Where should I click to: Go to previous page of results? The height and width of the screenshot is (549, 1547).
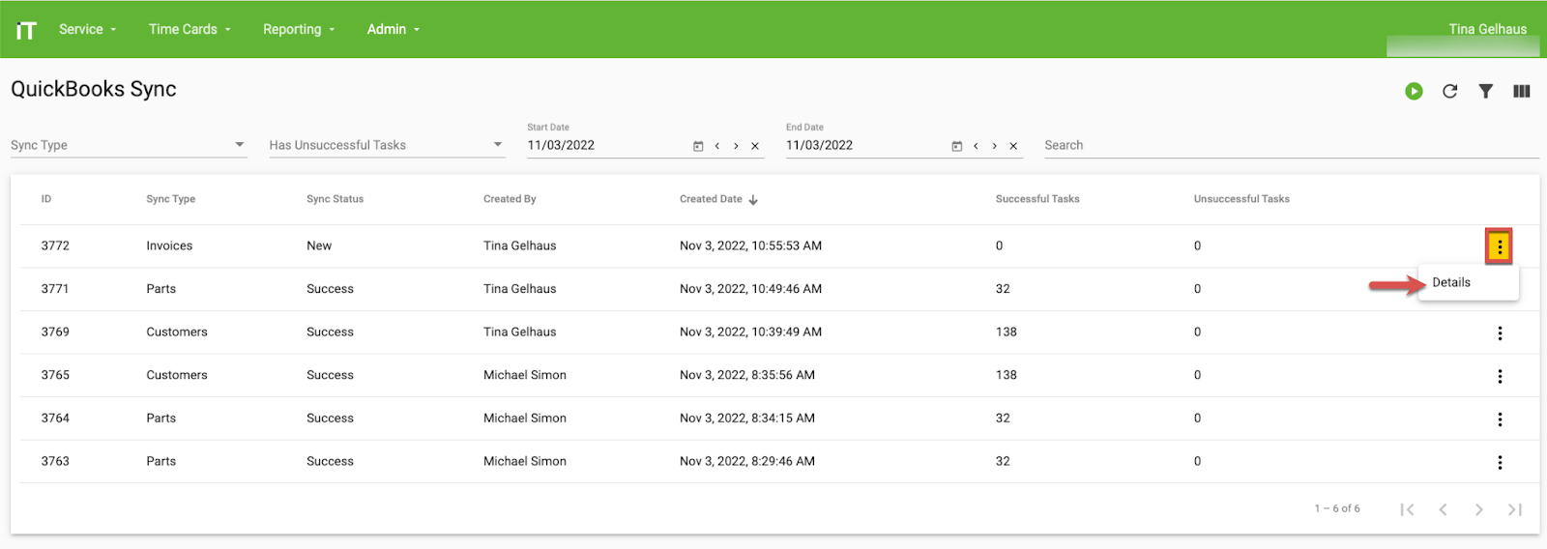pyautogui.click(x=1443, y=509)
